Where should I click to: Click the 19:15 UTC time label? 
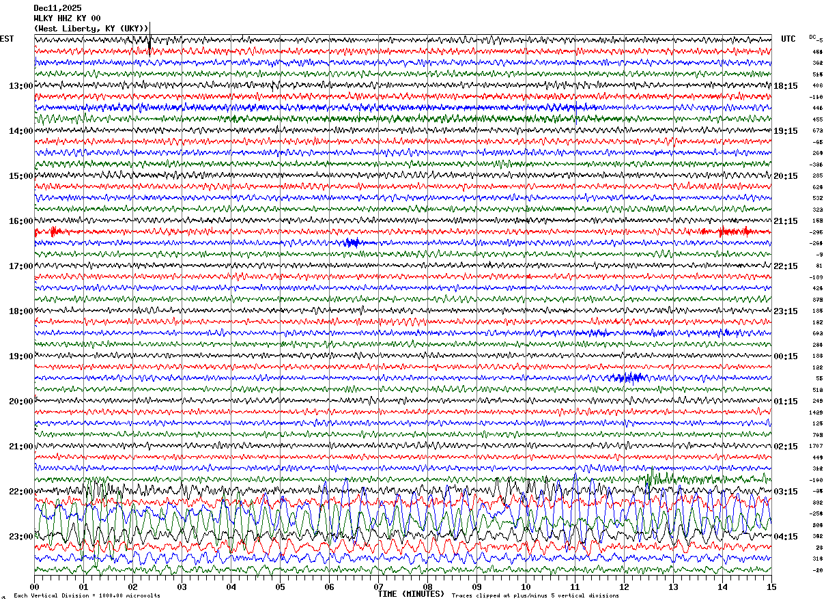click(x=786, y=131)
